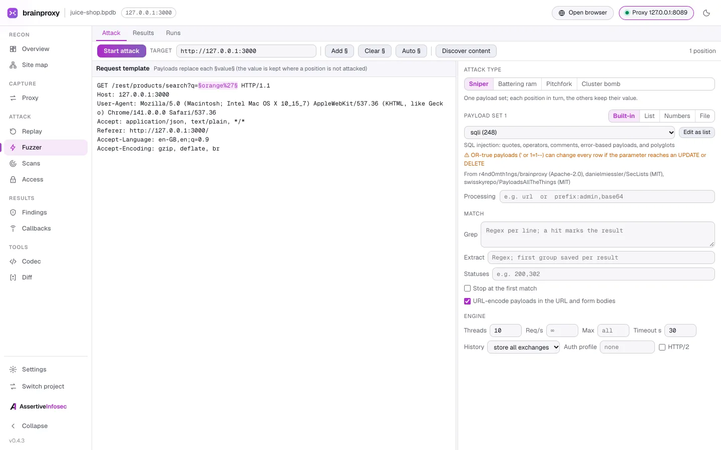
Task: Select Cluster bomb attack type
Action: pos(601,84)
